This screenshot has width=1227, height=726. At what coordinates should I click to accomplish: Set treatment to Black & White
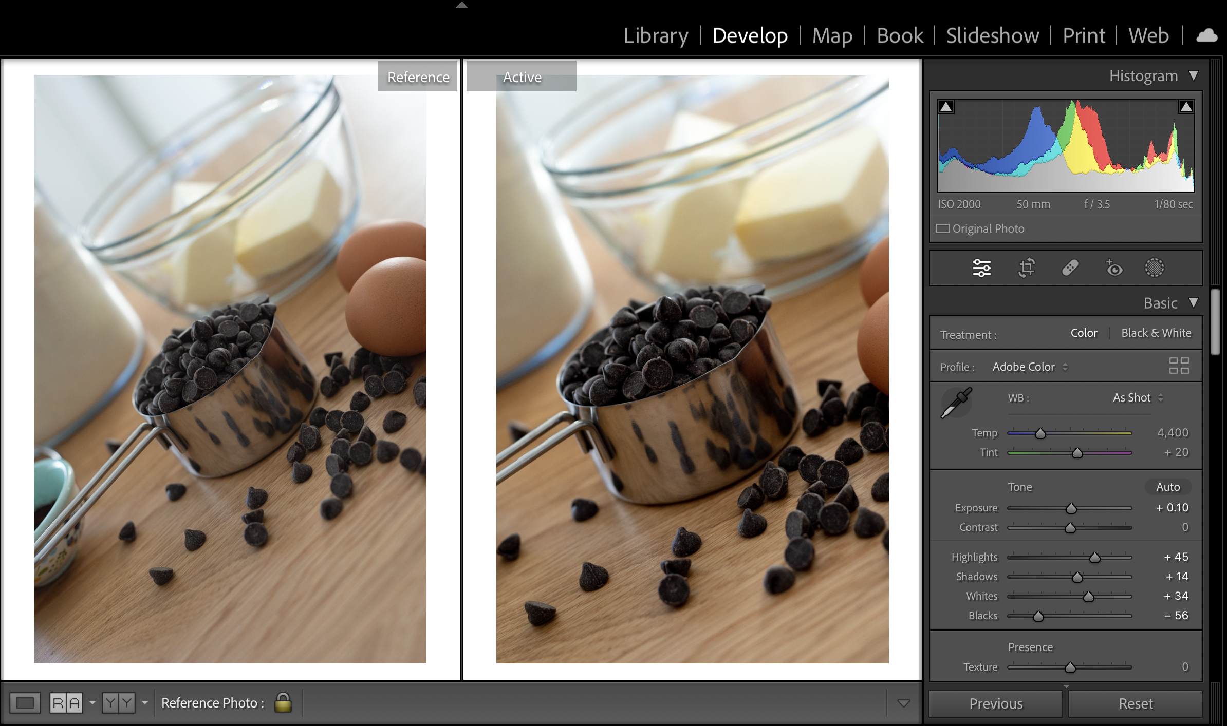coord(1156,333)
